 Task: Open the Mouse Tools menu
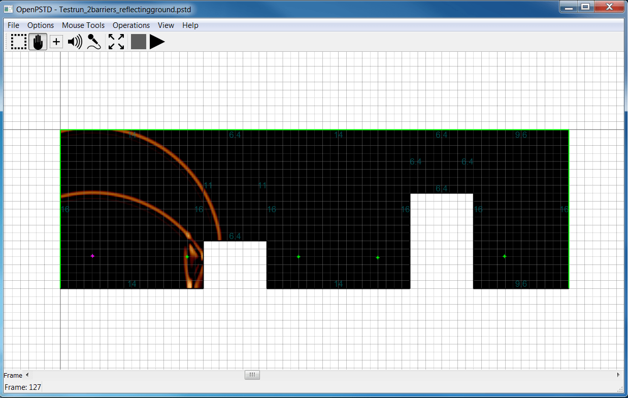click(x=83, y=25)
